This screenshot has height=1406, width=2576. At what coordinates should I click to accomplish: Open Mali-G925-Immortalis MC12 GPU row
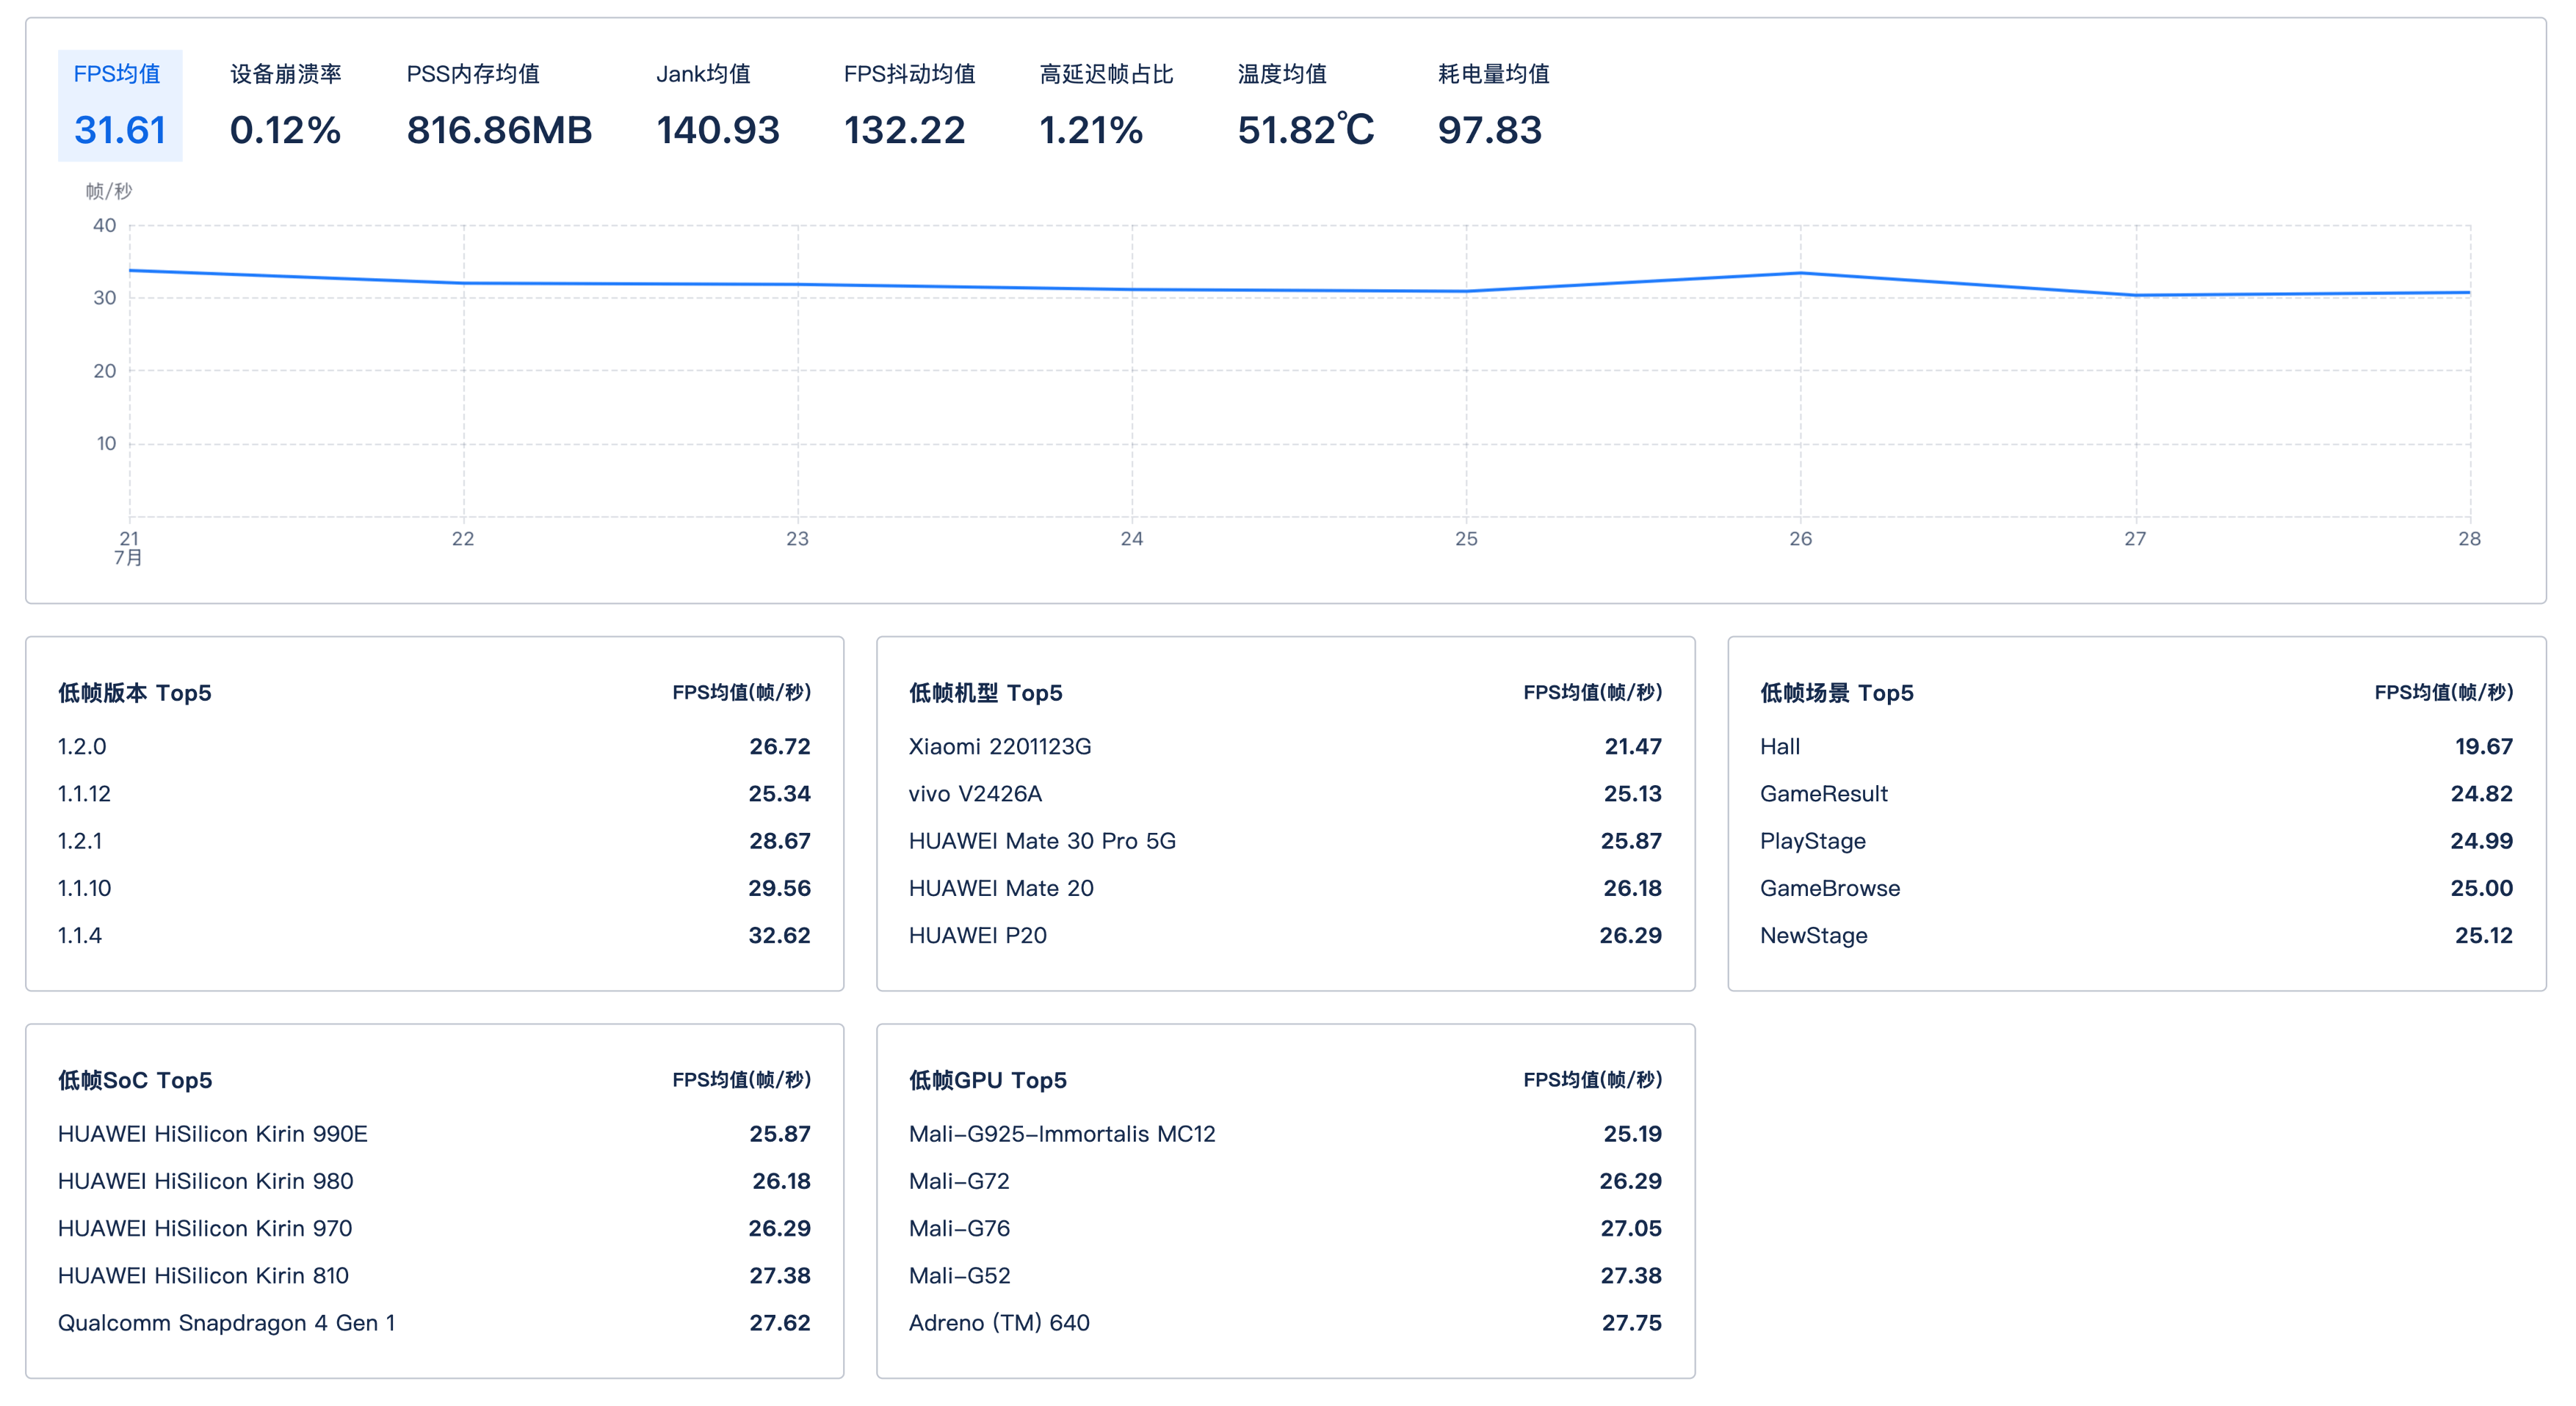coord(1061,1134)
